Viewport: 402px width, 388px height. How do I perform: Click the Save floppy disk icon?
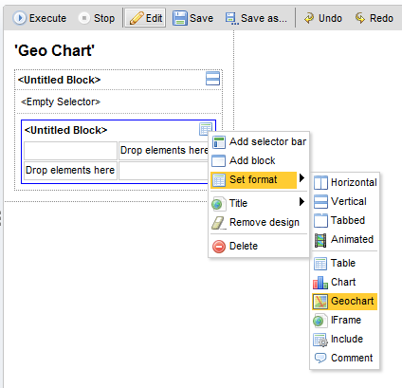pos(180,18)
